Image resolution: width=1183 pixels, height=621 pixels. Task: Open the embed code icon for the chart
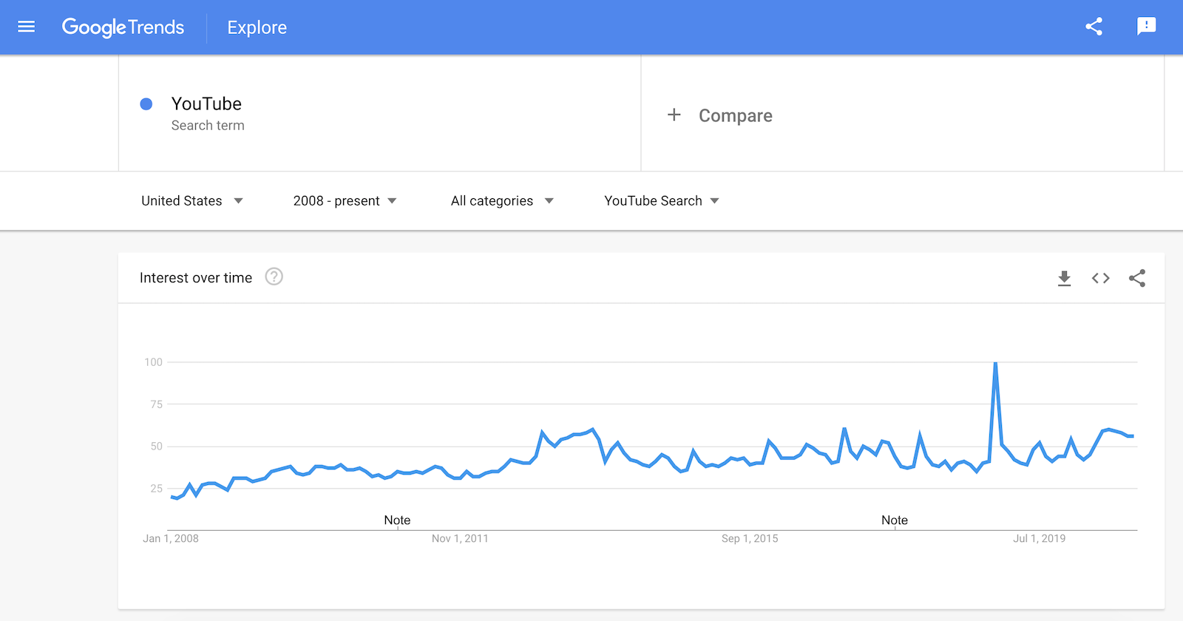click(1100, 278)
